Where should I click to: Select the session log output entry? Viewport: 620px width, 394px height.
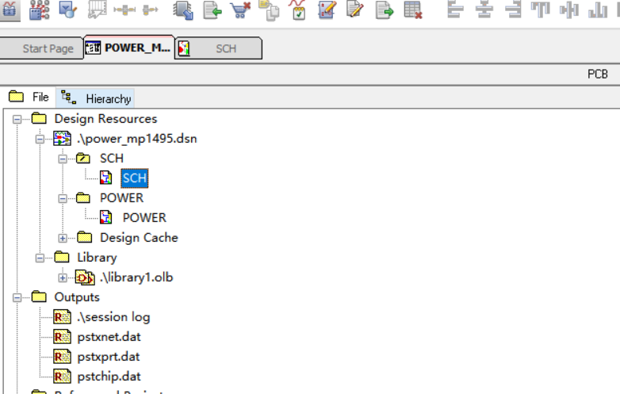[113, 317]
